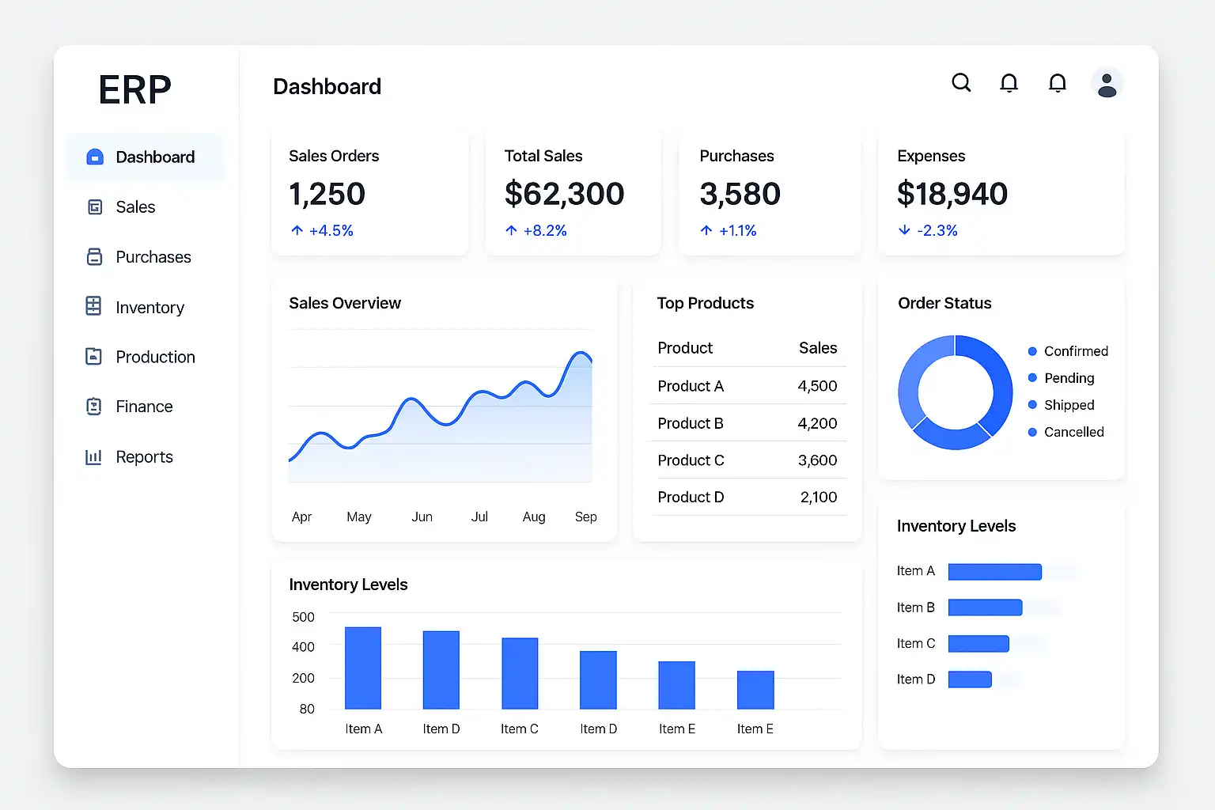Open the Total Sales card

coord(573,193)
